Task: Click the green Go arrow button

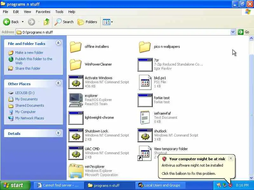Action: (241, 32)
